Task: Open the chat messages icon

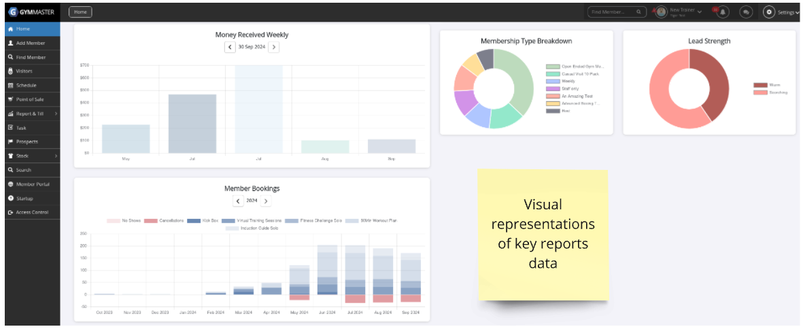Action: [x=746, y=12]
